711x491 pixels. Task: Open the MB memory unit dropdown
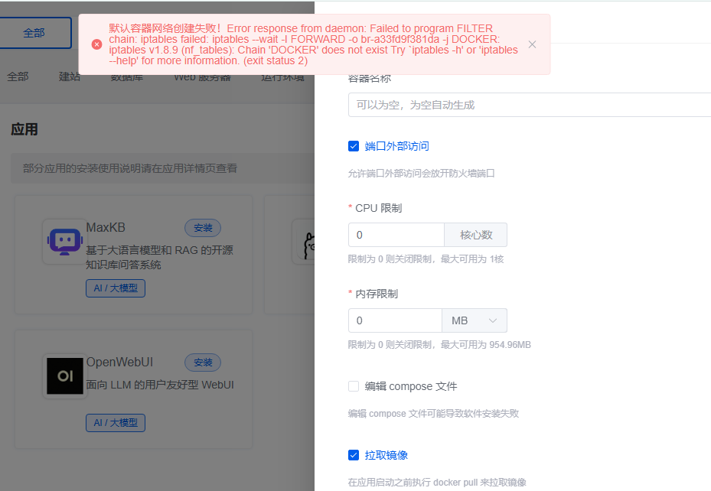click(x=475, y=320)
